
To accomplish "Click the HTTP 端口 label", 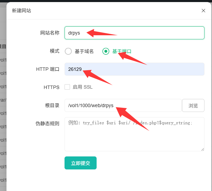I will tap(48, 69).
